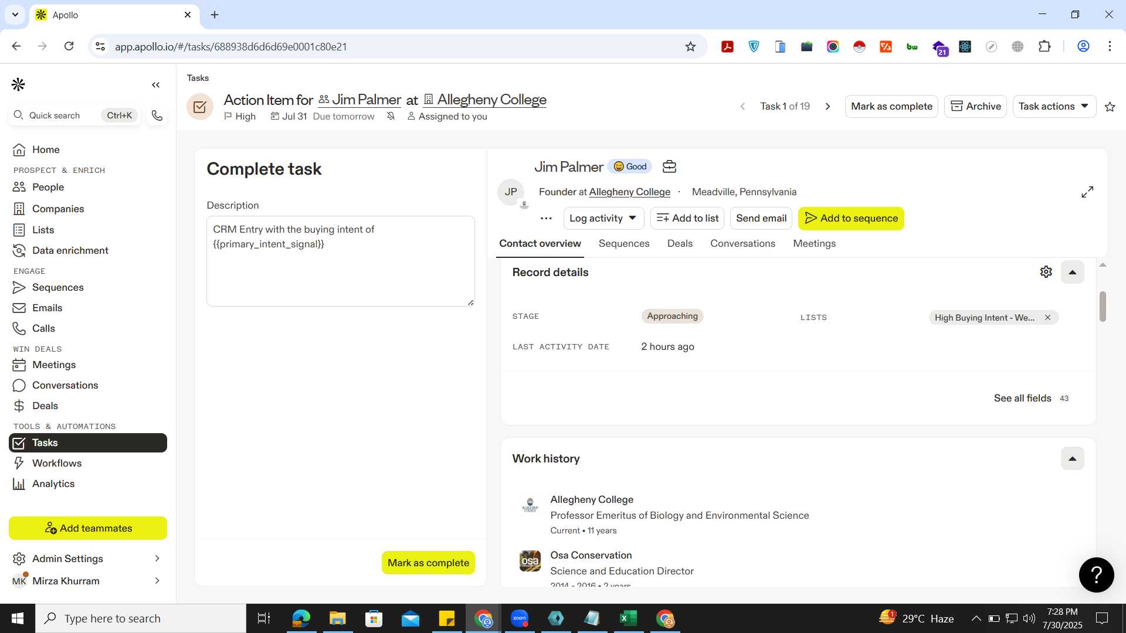The height and width of the screenshot is (633, 1126).
Task: Expand Admin Settings submenu
Action: (x=157, y=559)
